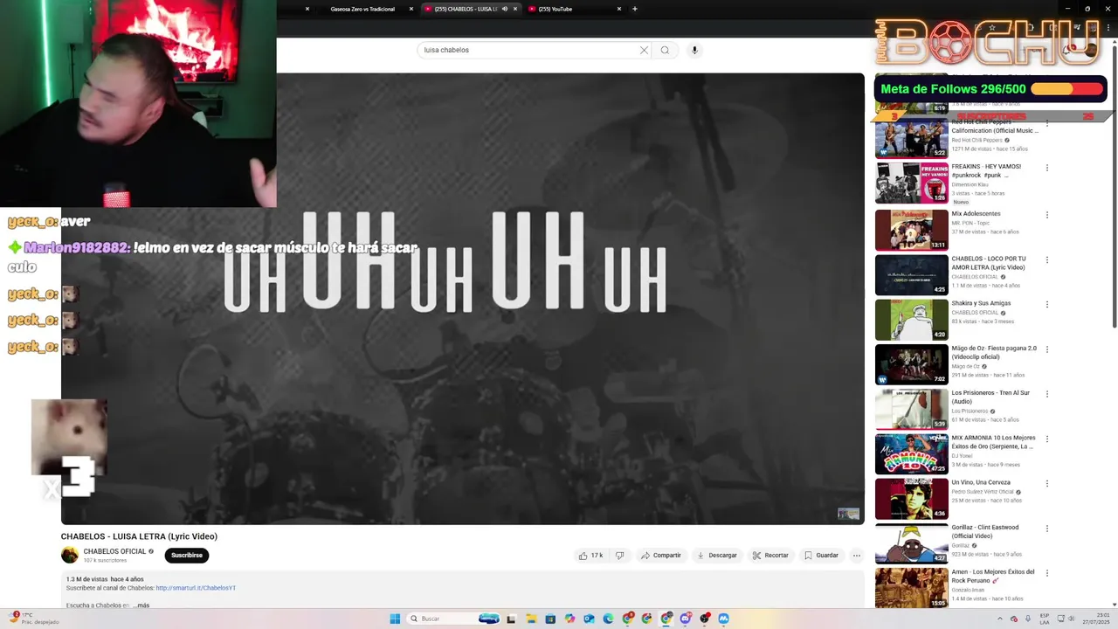Open options menu for Un Vino, Una Cerveza
1118x629 pixels.
(1047, 484)
